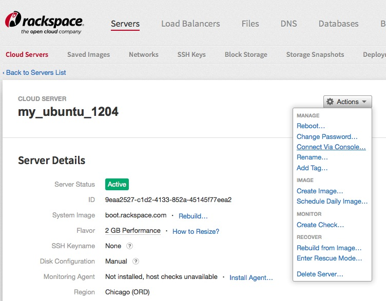Click the help icon beside SSH Keyname
386x301 pixels.
click(x=130, y=246)
